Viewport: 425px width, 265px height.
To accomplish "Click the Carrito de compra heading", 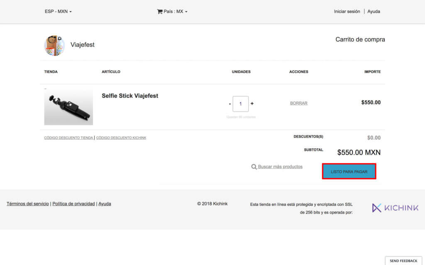I will point(360,39).
